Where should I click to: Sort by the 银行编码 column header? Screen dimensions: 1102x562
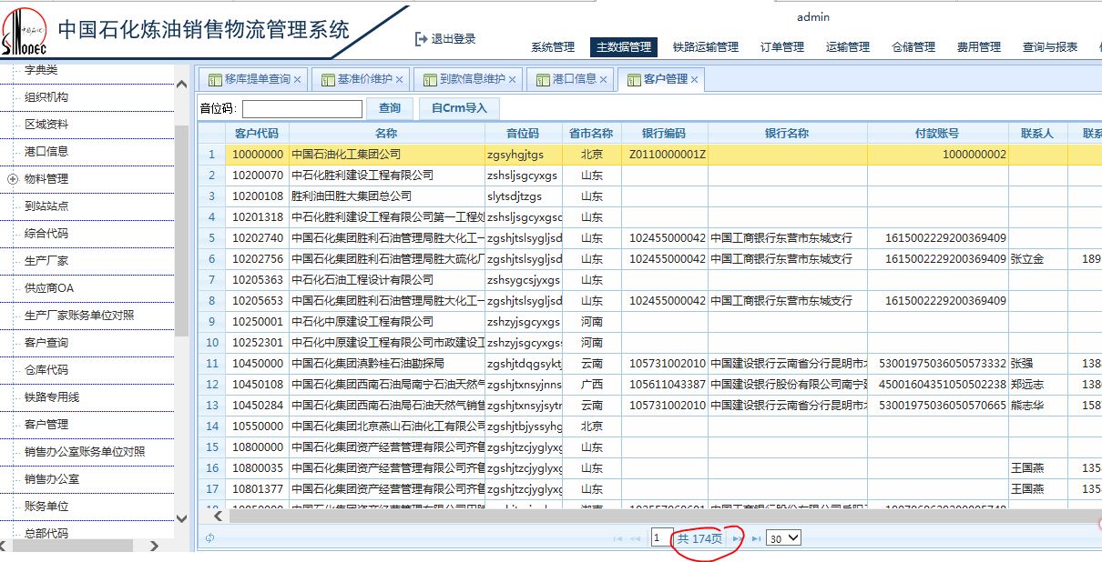click(x=664, y=134)
